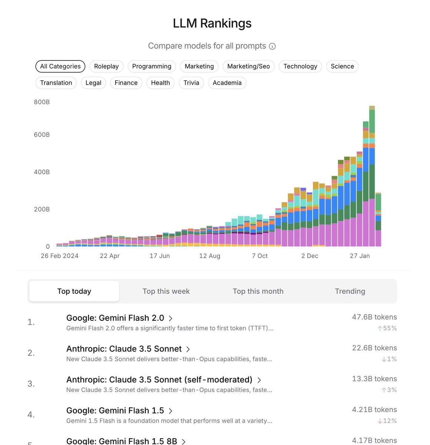This screenshot has height=445, width=430.
Task: Select the Trivia category chip
Action: pos(191,83)
